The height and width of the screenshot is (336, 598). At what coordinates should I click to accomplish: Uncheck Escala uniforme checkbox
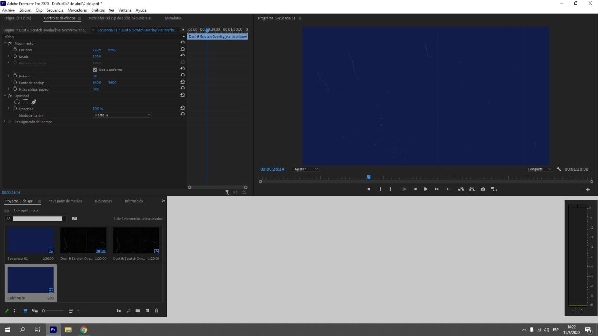tap(95, 69)
